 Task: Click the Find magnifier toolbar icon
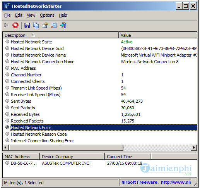(x=54, y=25)
